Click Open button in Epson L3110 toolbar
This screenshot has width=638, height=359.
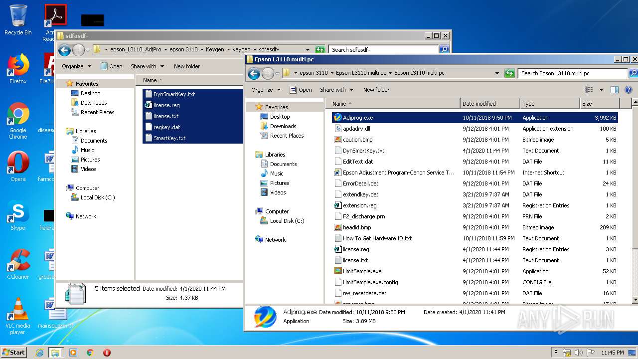[301, 90]
